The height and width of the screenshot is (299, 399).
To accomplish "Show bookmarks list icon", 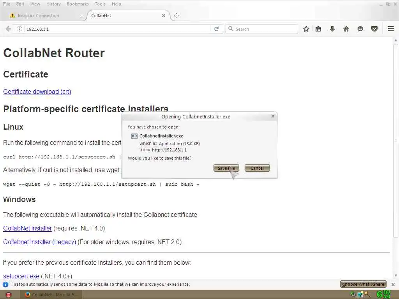I will point(318,29).
